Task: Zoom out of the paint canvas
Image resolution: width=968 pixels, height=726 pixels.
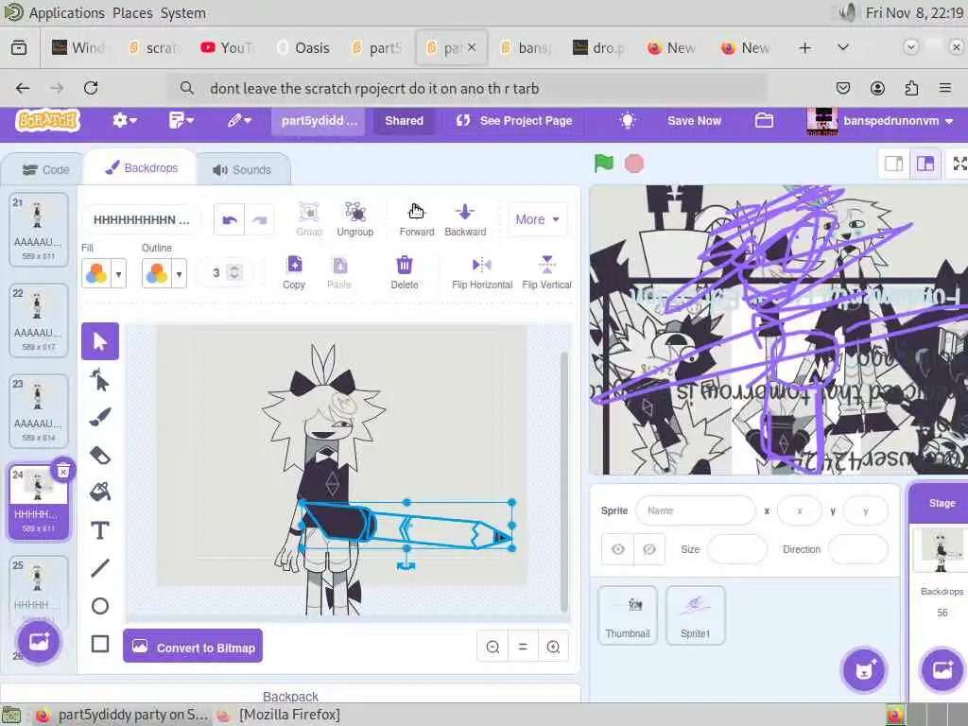Action: pyautogui.click(x=493, y=647)
